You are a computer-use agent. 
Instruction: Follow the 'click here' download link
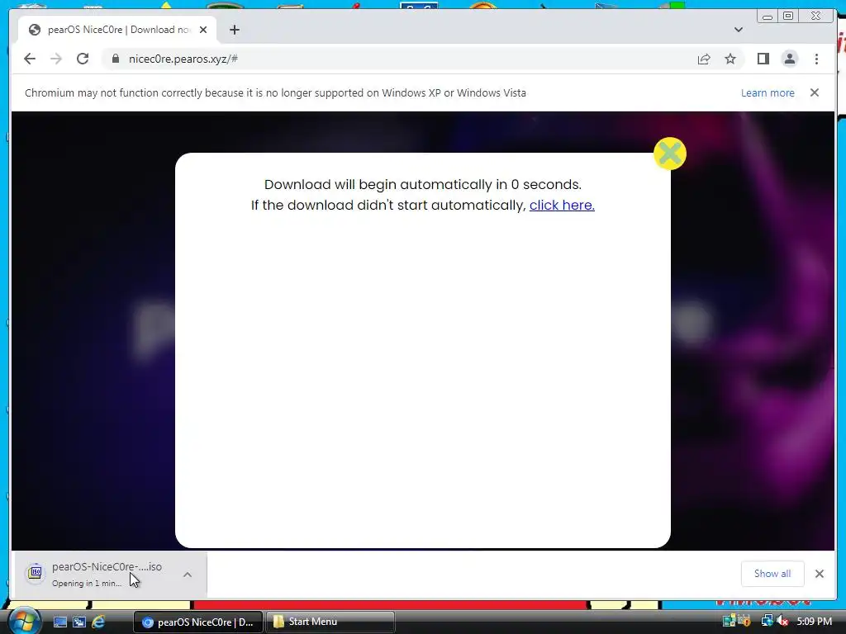tap(562, 205)
